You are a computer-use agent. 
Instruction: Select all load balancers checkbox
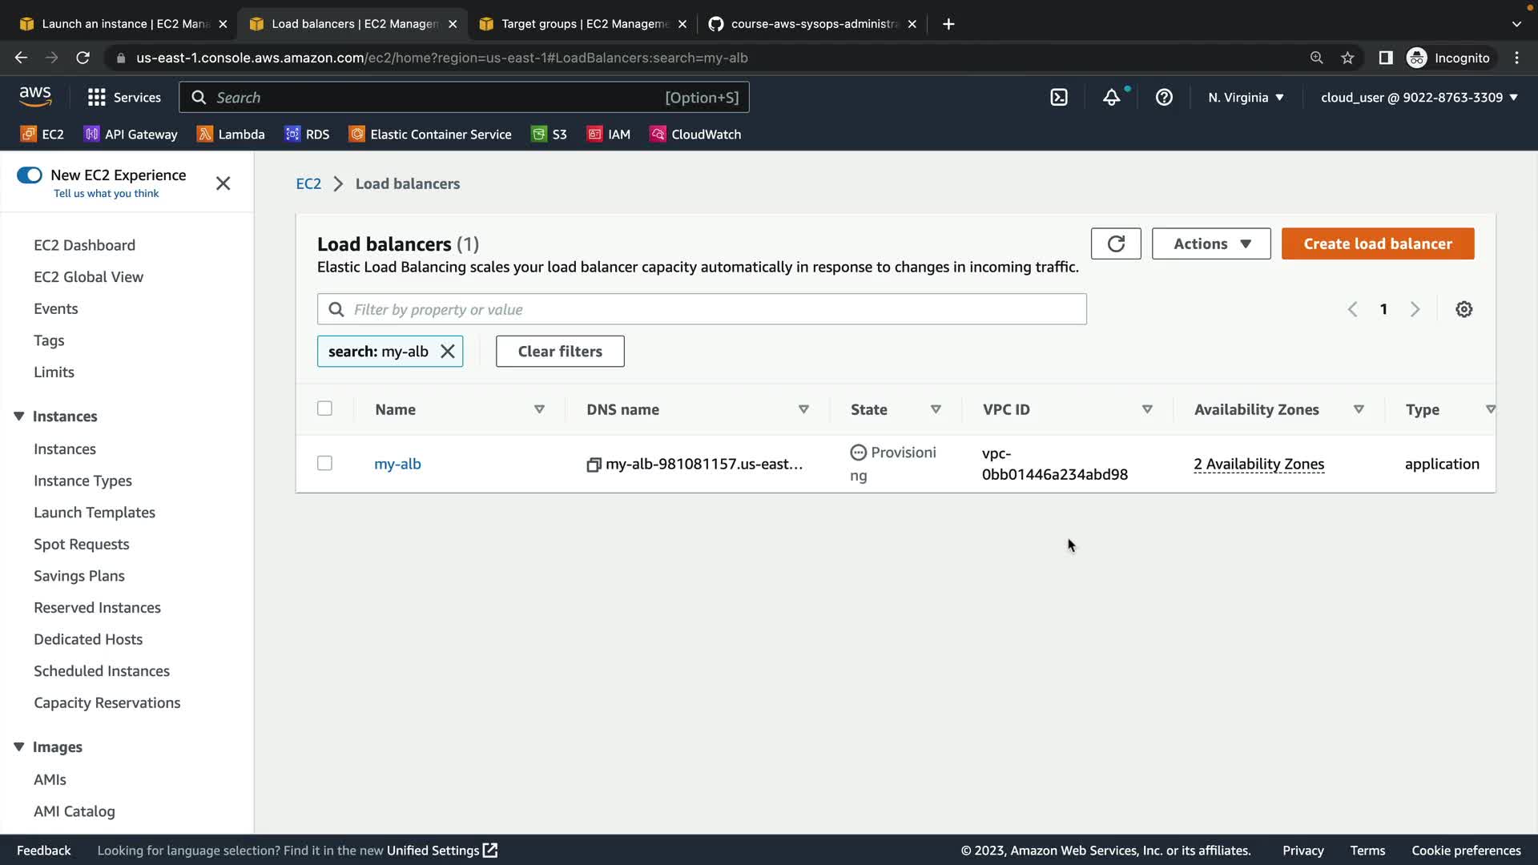324,408
